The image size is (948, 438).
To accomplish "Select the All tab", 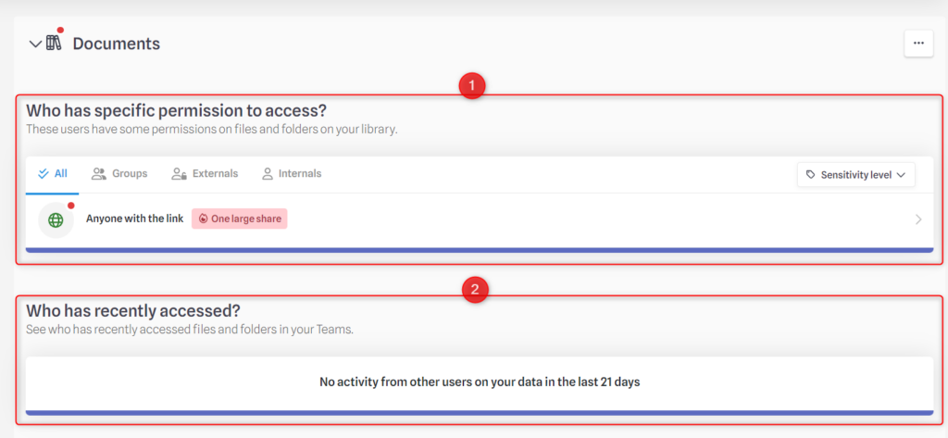I will [x=53, y=174].
